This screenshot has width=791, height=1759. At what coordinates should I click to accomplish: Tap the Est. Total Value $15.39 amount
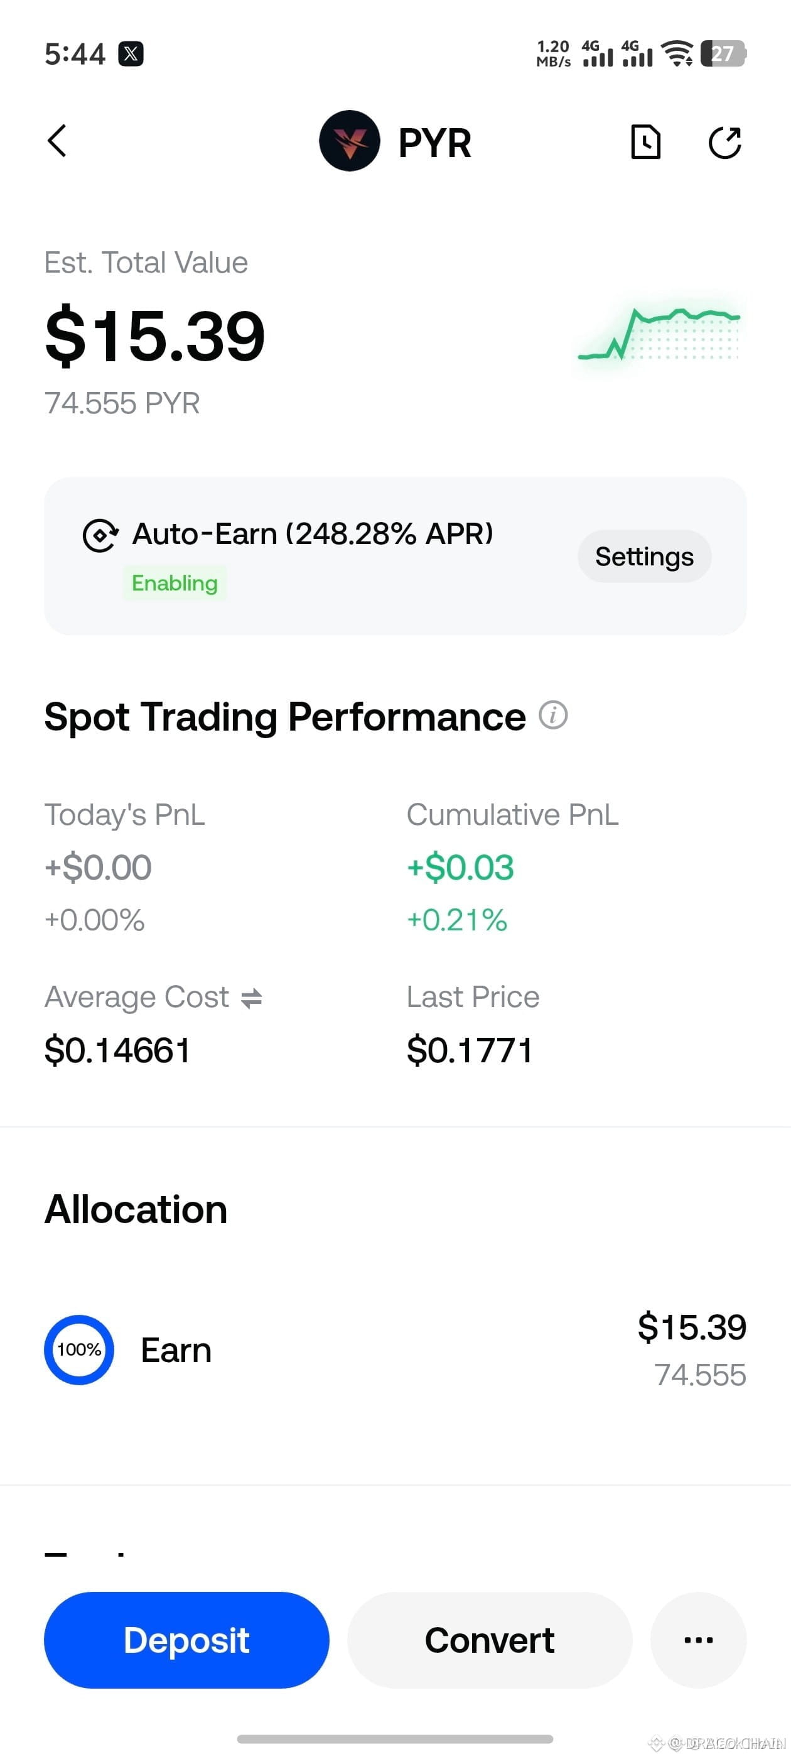(x=155, y=335)
